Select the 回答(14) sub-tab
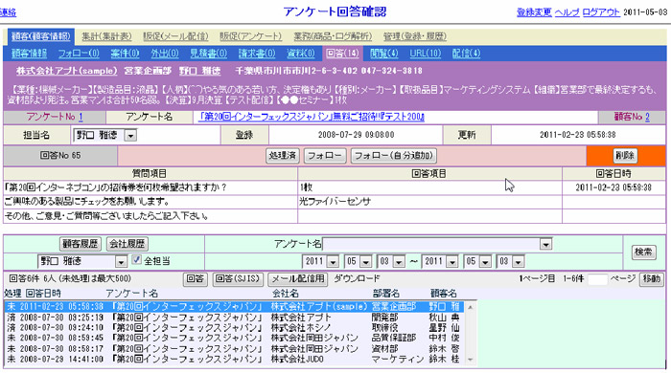Image resolution: width=671 pixels, height=373 pixels. [x=342, y=54]
